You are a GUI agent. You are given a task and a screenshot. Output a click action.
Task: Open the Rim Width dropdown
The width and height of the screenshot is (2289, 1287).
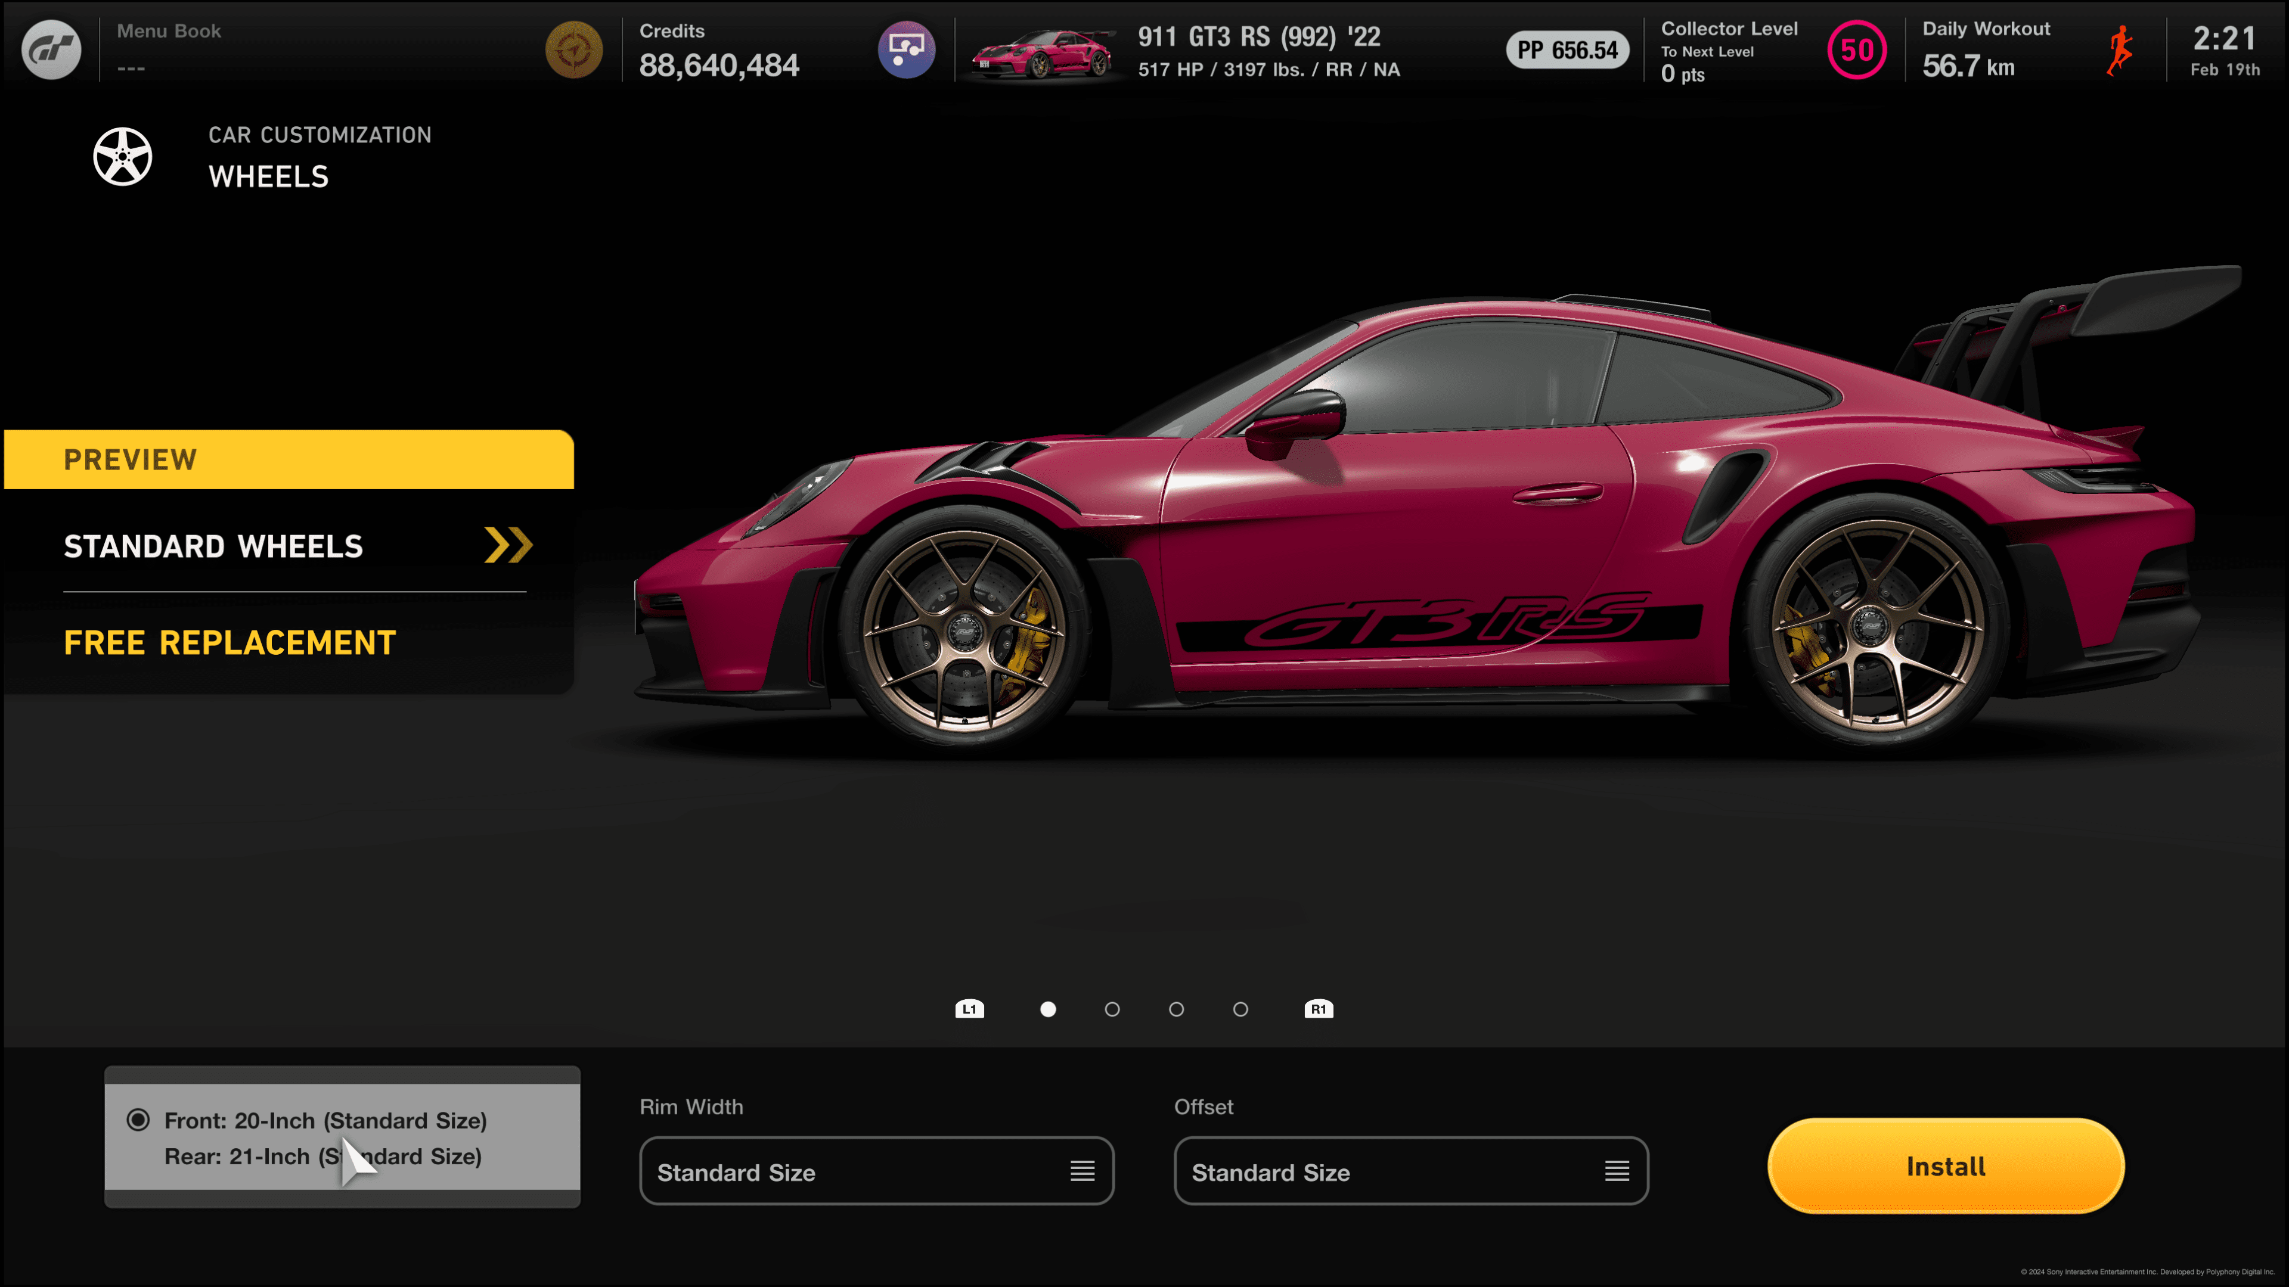876,1171
